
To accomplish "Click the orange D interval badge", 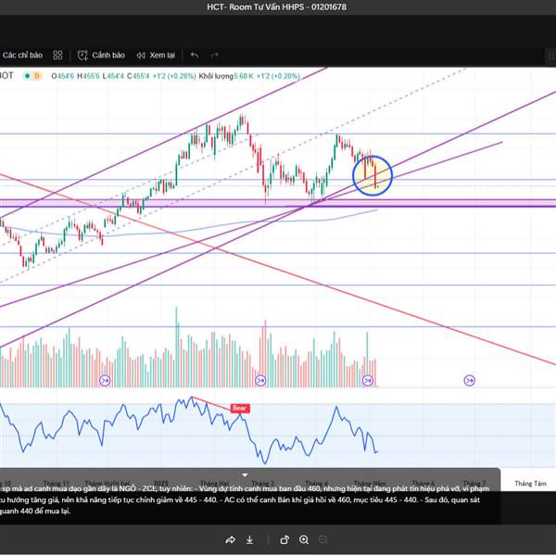I will click(36, 76).
